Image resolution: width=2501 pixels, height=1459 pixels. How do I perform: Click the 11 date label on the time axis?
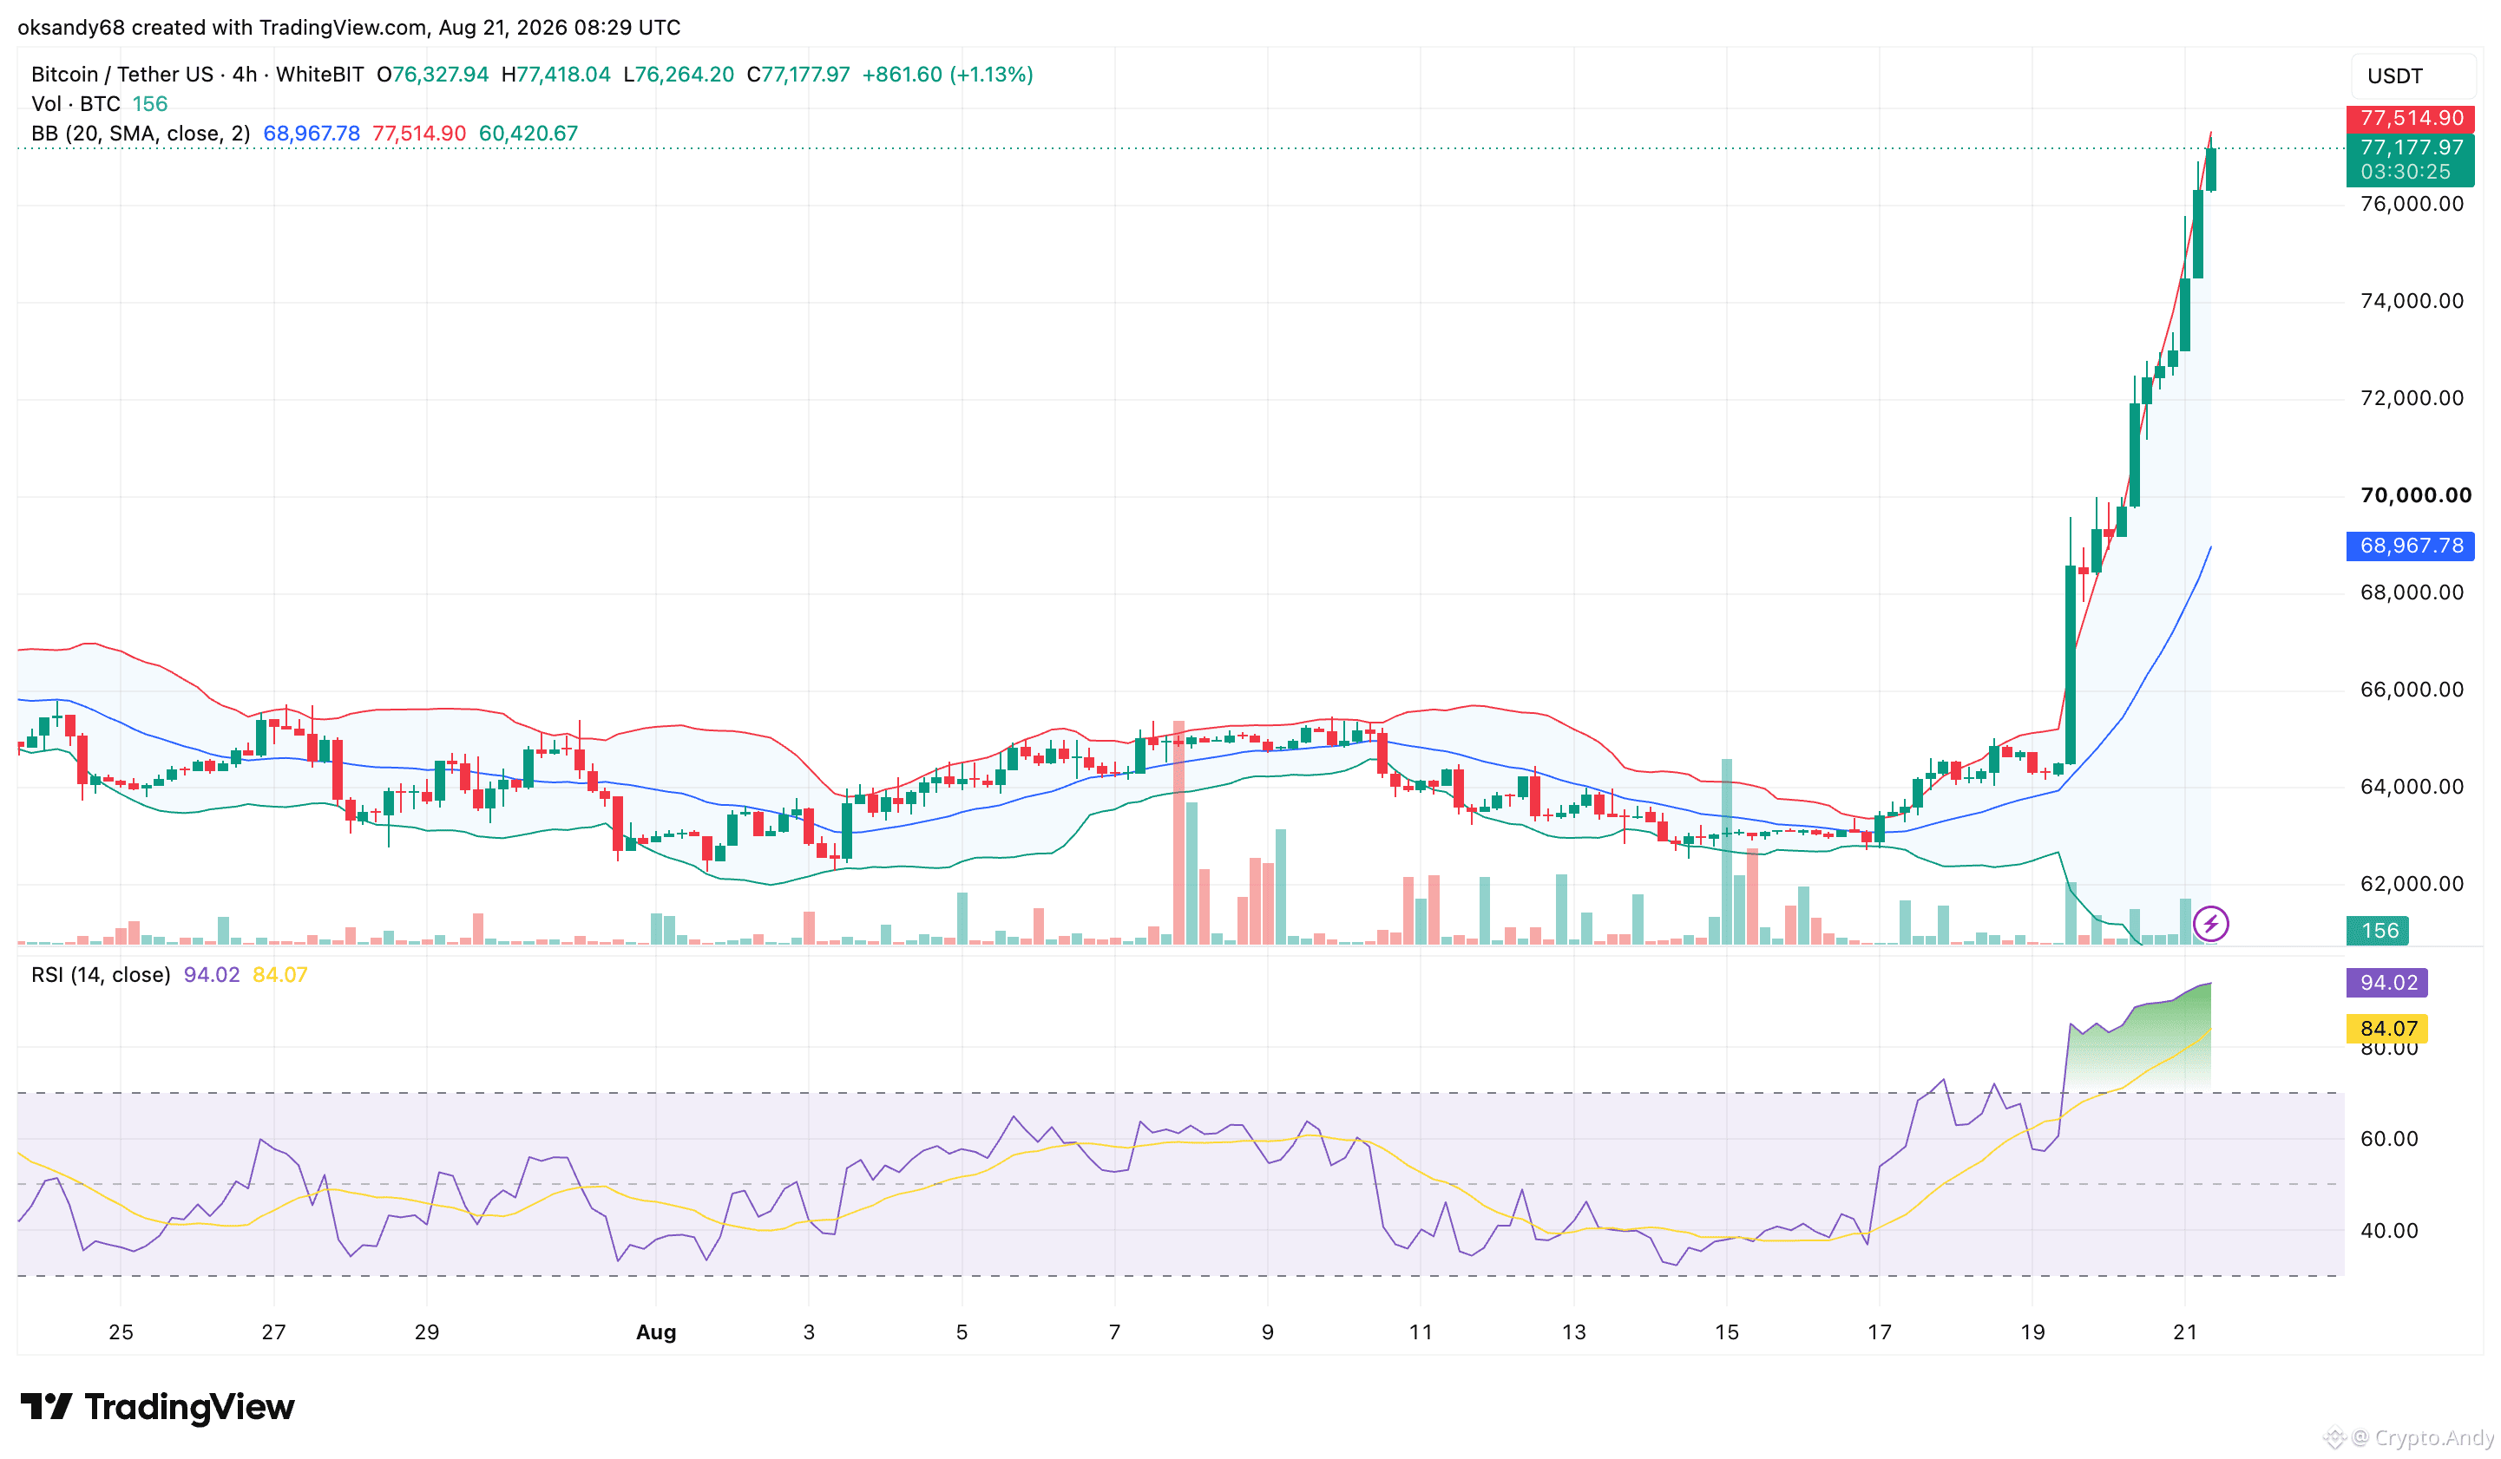click(1421, 1332)
